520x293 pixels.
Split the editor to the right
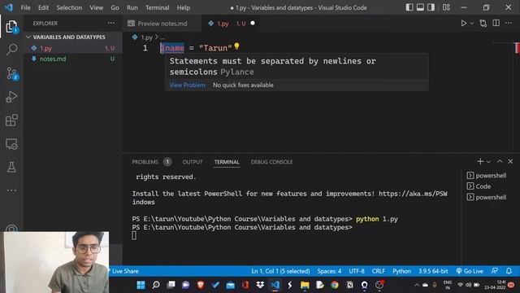point(496,23)
